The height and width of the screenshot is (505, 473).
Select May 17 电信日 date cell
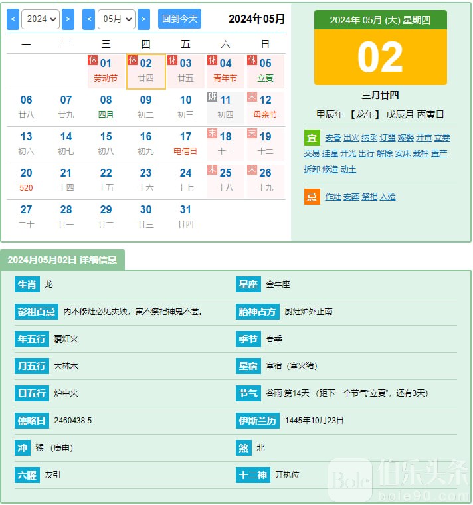pyautogui.click(x=185, y=143)
